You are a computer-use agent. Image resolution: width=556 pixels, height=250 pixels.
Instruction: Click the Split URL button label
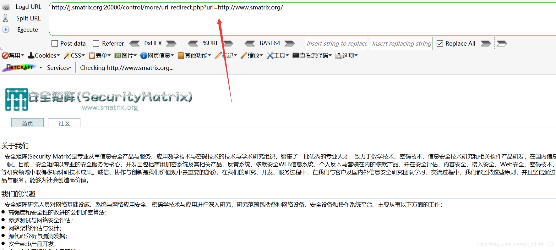point(28,18)
